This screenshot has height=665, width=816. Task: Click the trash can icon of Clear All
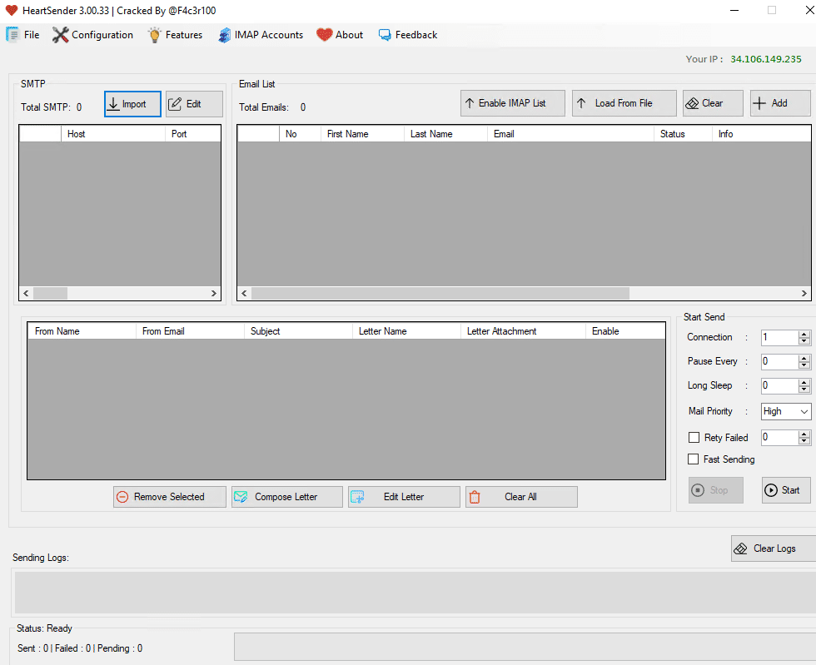click(x=475, y=497)
